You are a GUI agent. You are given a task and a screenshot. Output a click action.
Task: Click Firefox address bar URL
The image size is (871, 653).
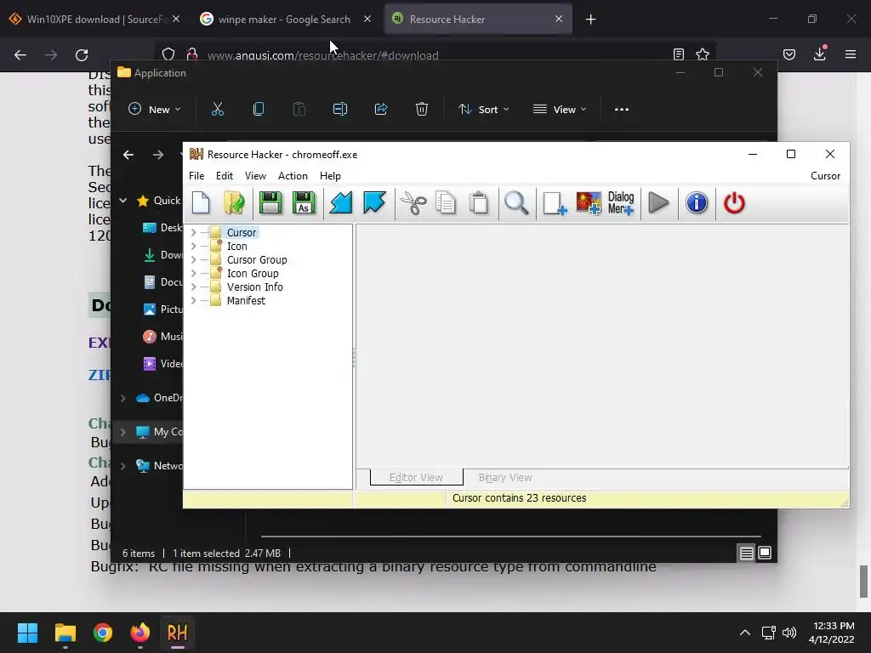(x=322, y=55)
